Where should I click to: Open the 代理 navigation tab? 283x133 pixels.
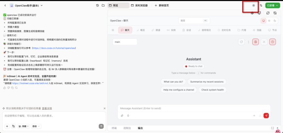coord(242,30)
